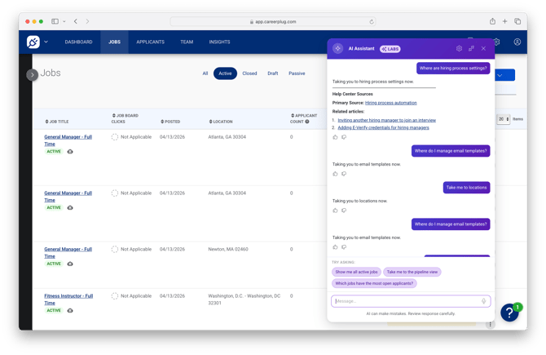Open the Dashboard tab

[x=78, y=42]
